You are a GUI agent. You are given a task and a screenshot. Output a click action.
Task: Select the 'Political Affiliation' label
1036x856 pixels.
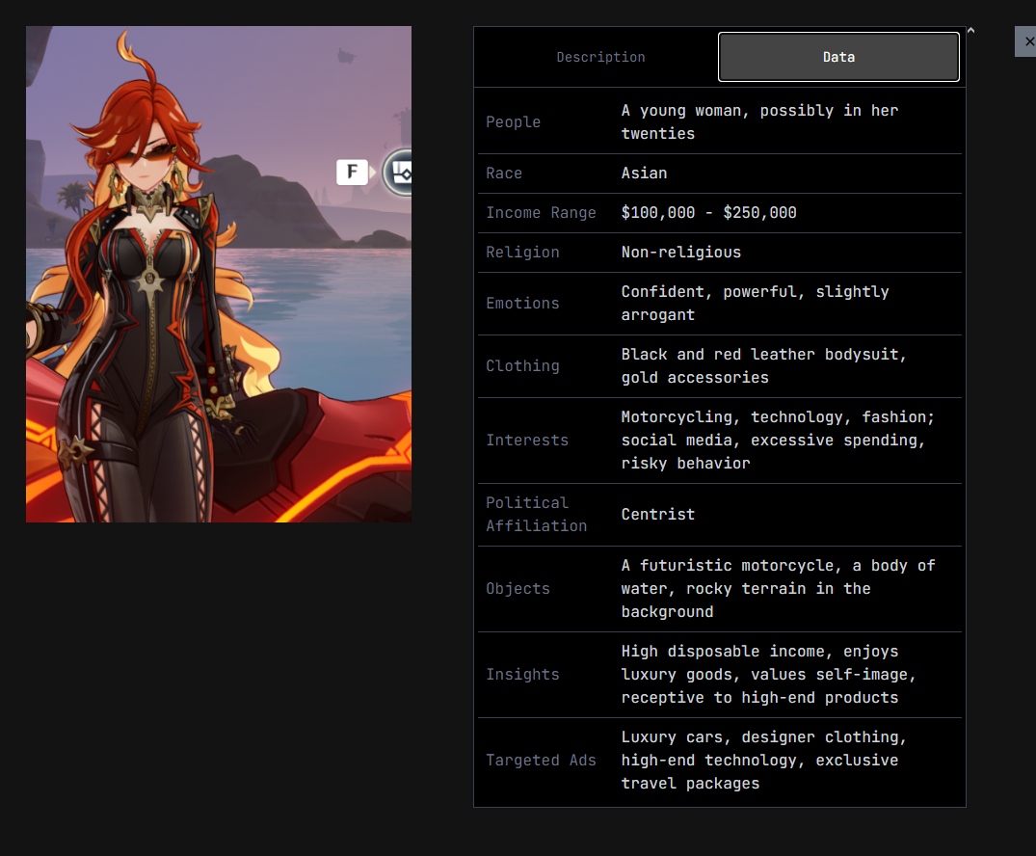point(537,514)
